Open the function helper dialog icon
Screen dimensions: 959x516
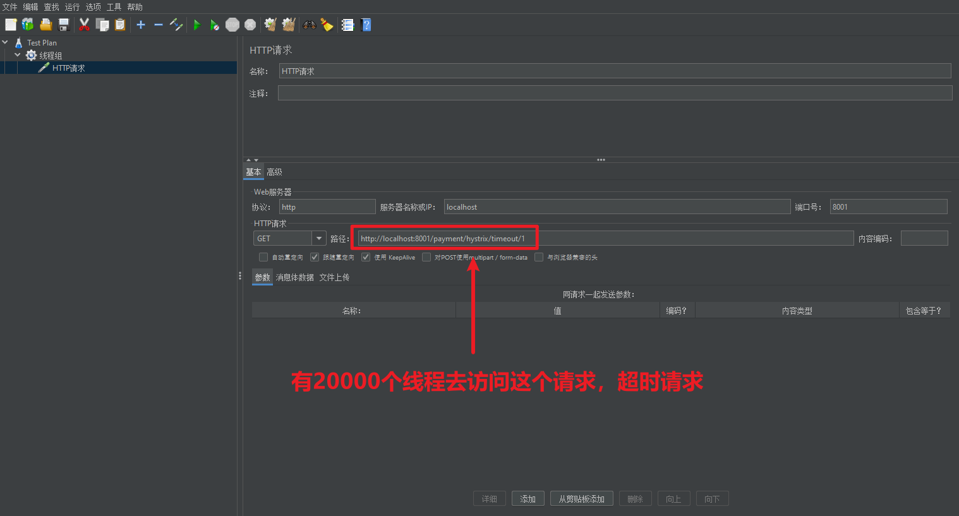(x=347, y=25)
